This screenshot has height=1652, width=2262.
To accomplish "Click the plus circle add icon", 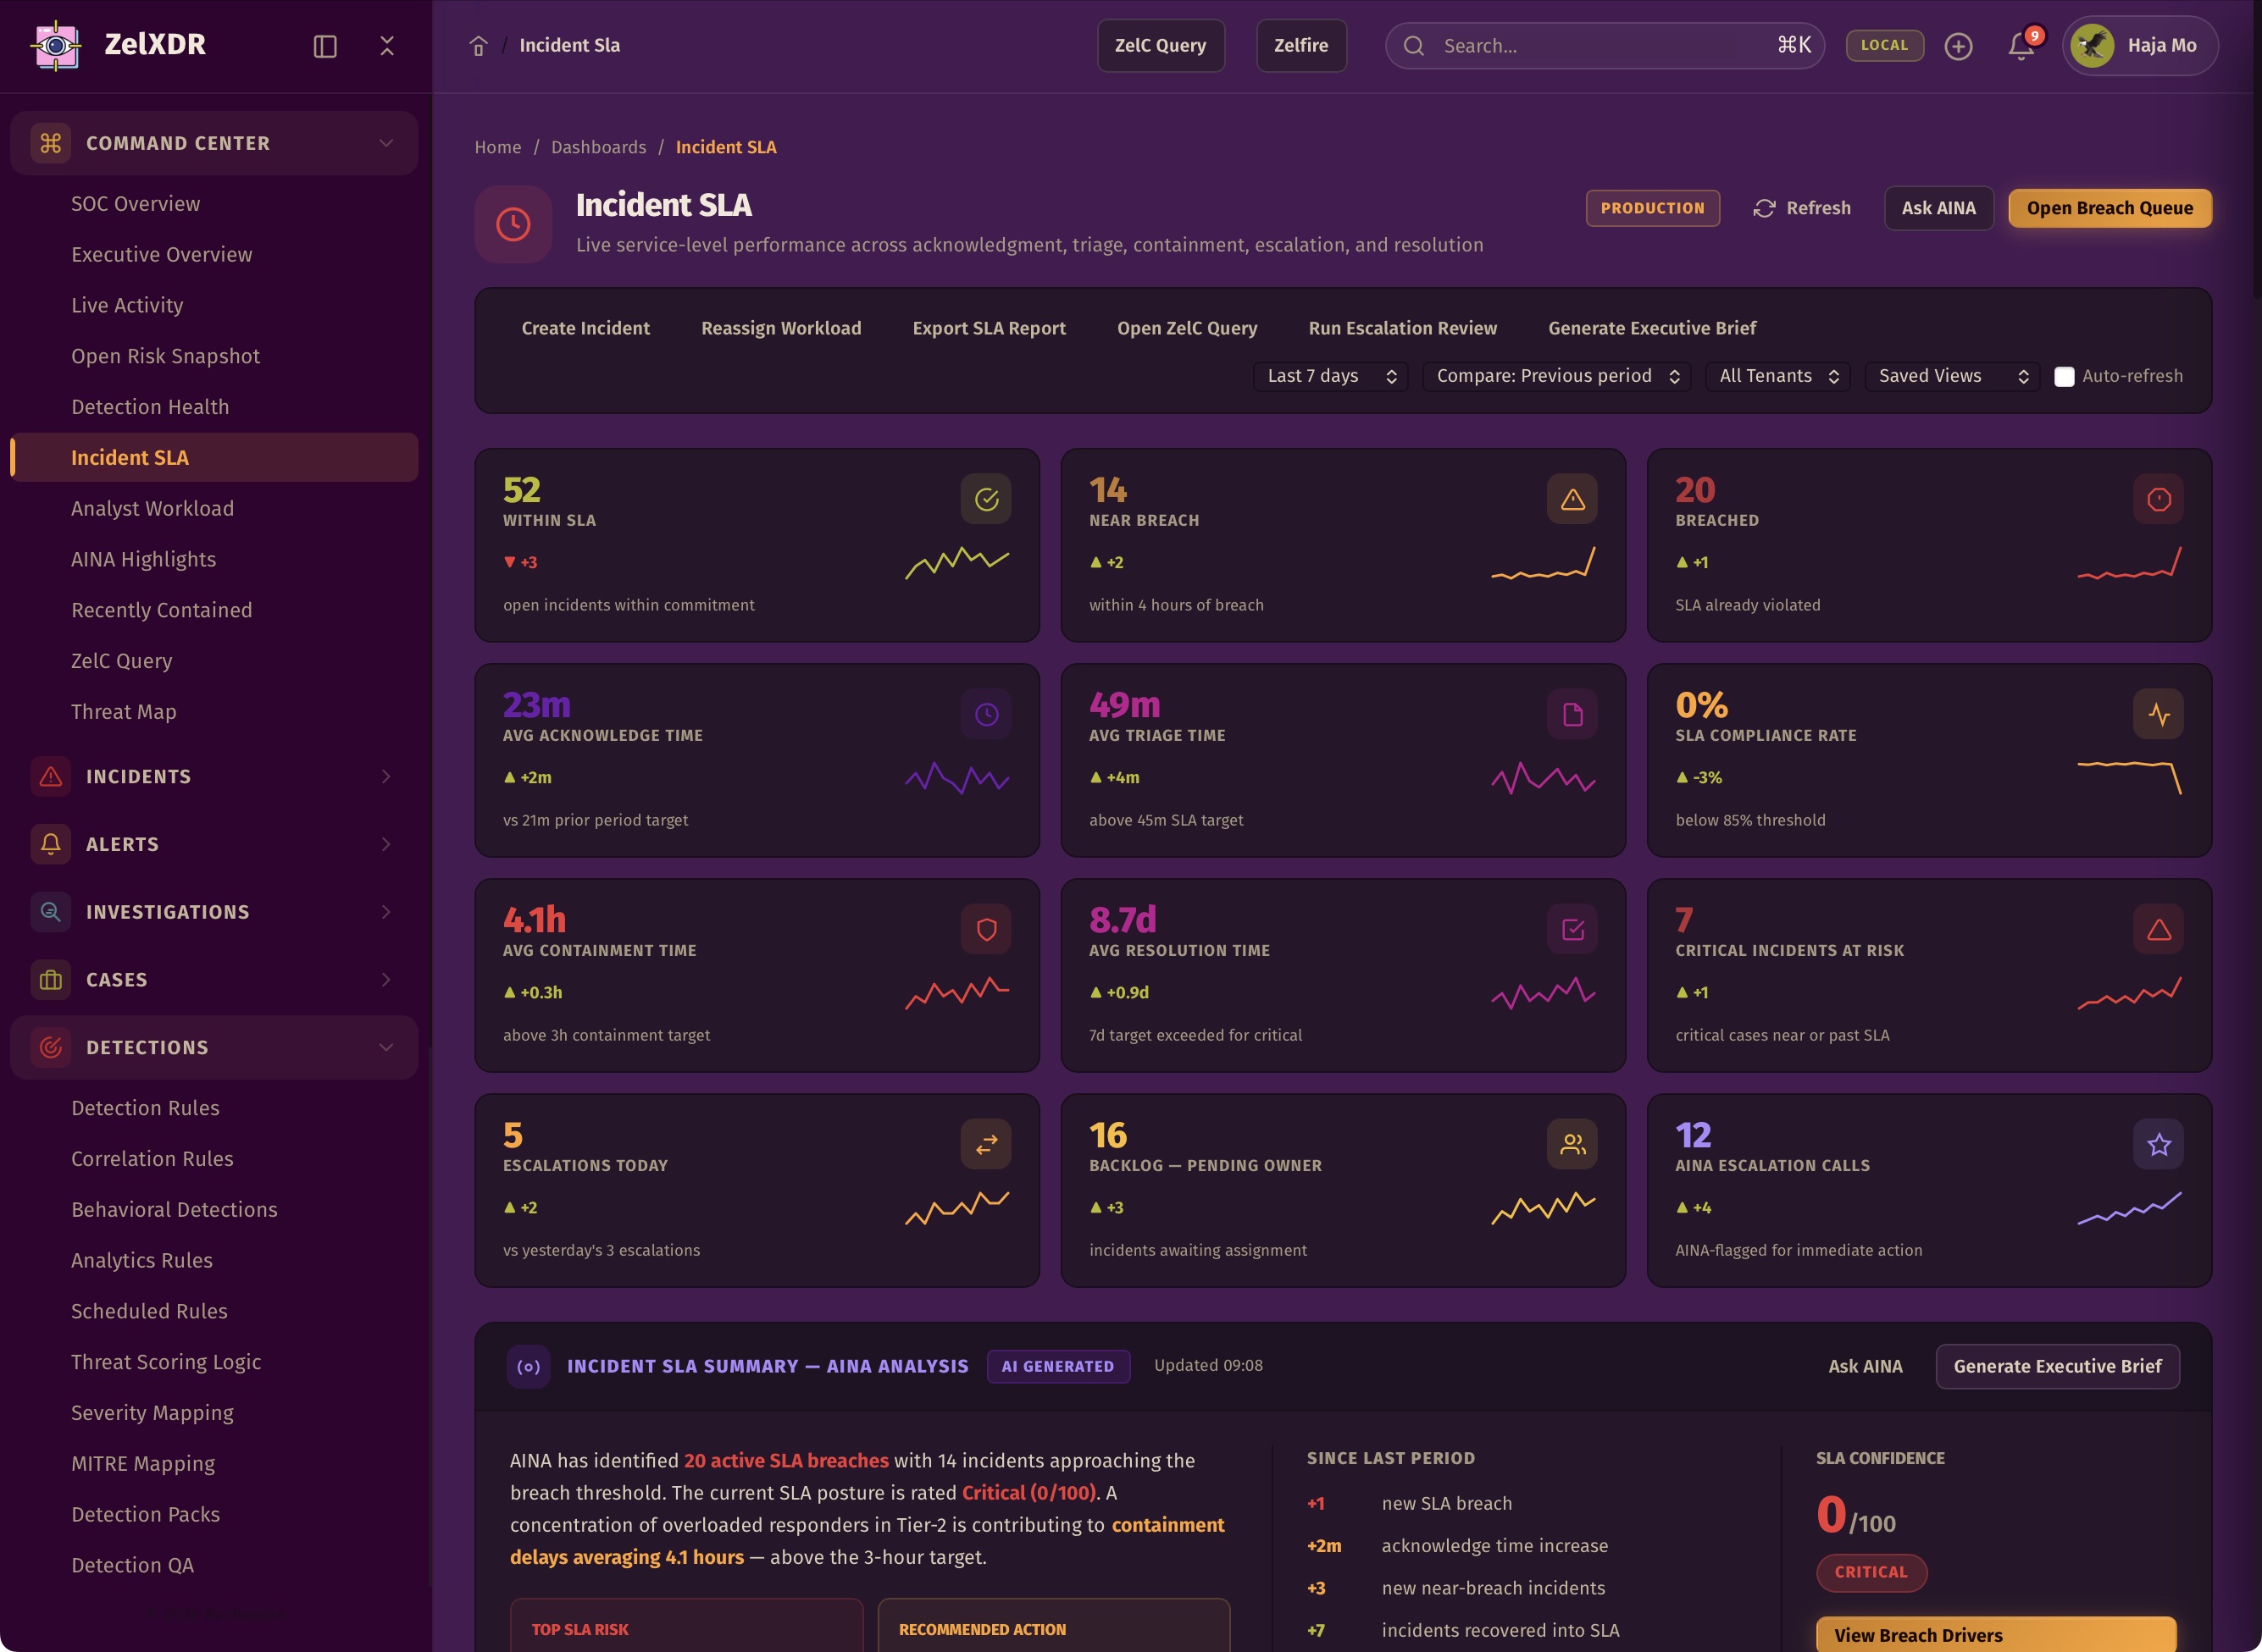I will 1958,46.
